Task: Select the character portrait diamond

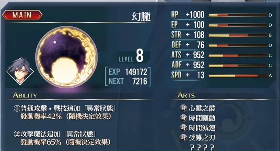Action: click(x=20, y=71)
